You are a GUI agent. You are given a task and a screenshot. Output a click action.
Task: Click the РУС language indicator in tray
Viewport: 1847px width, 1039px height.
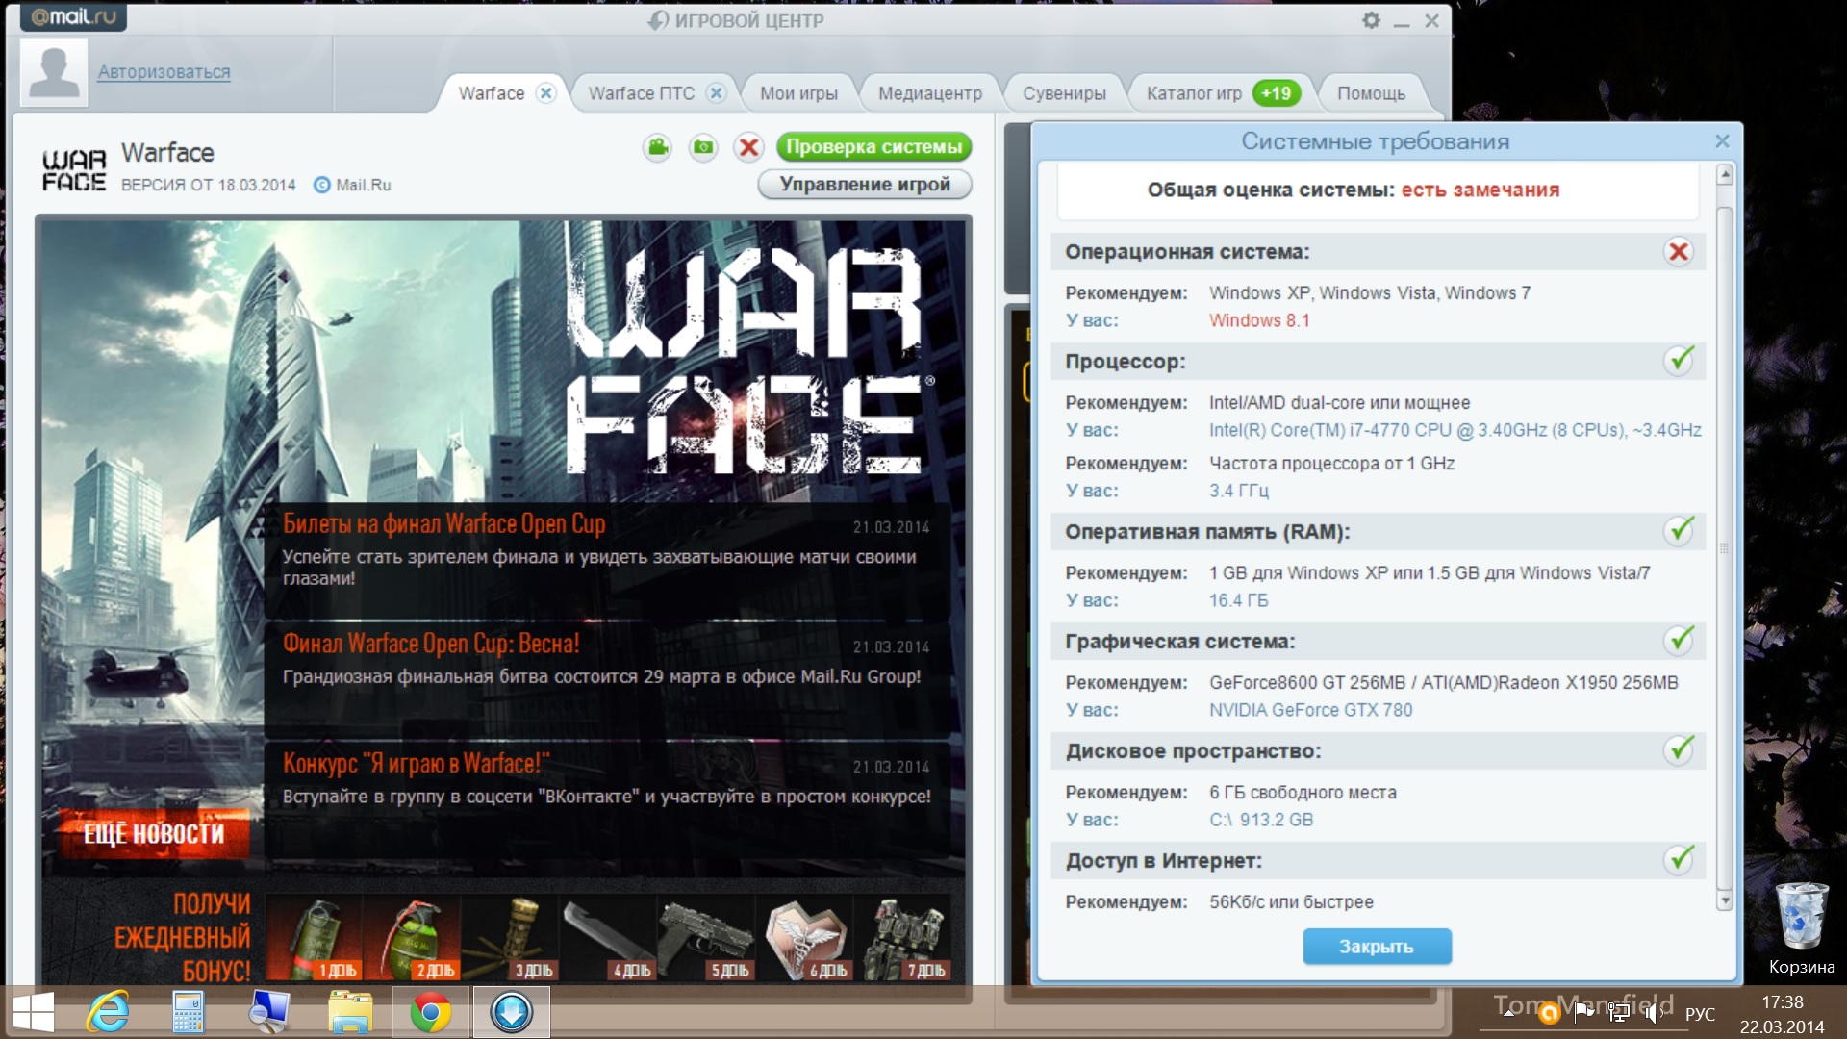click(1700, 1014)
